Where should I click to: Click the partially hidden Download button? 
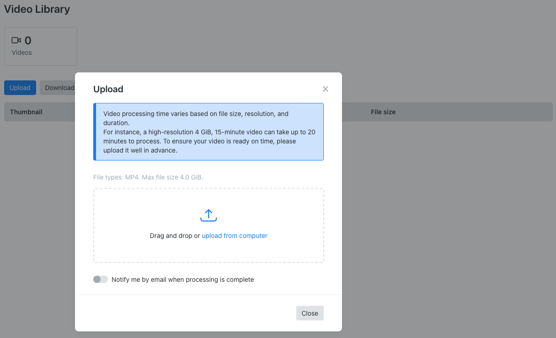[58, 88]
